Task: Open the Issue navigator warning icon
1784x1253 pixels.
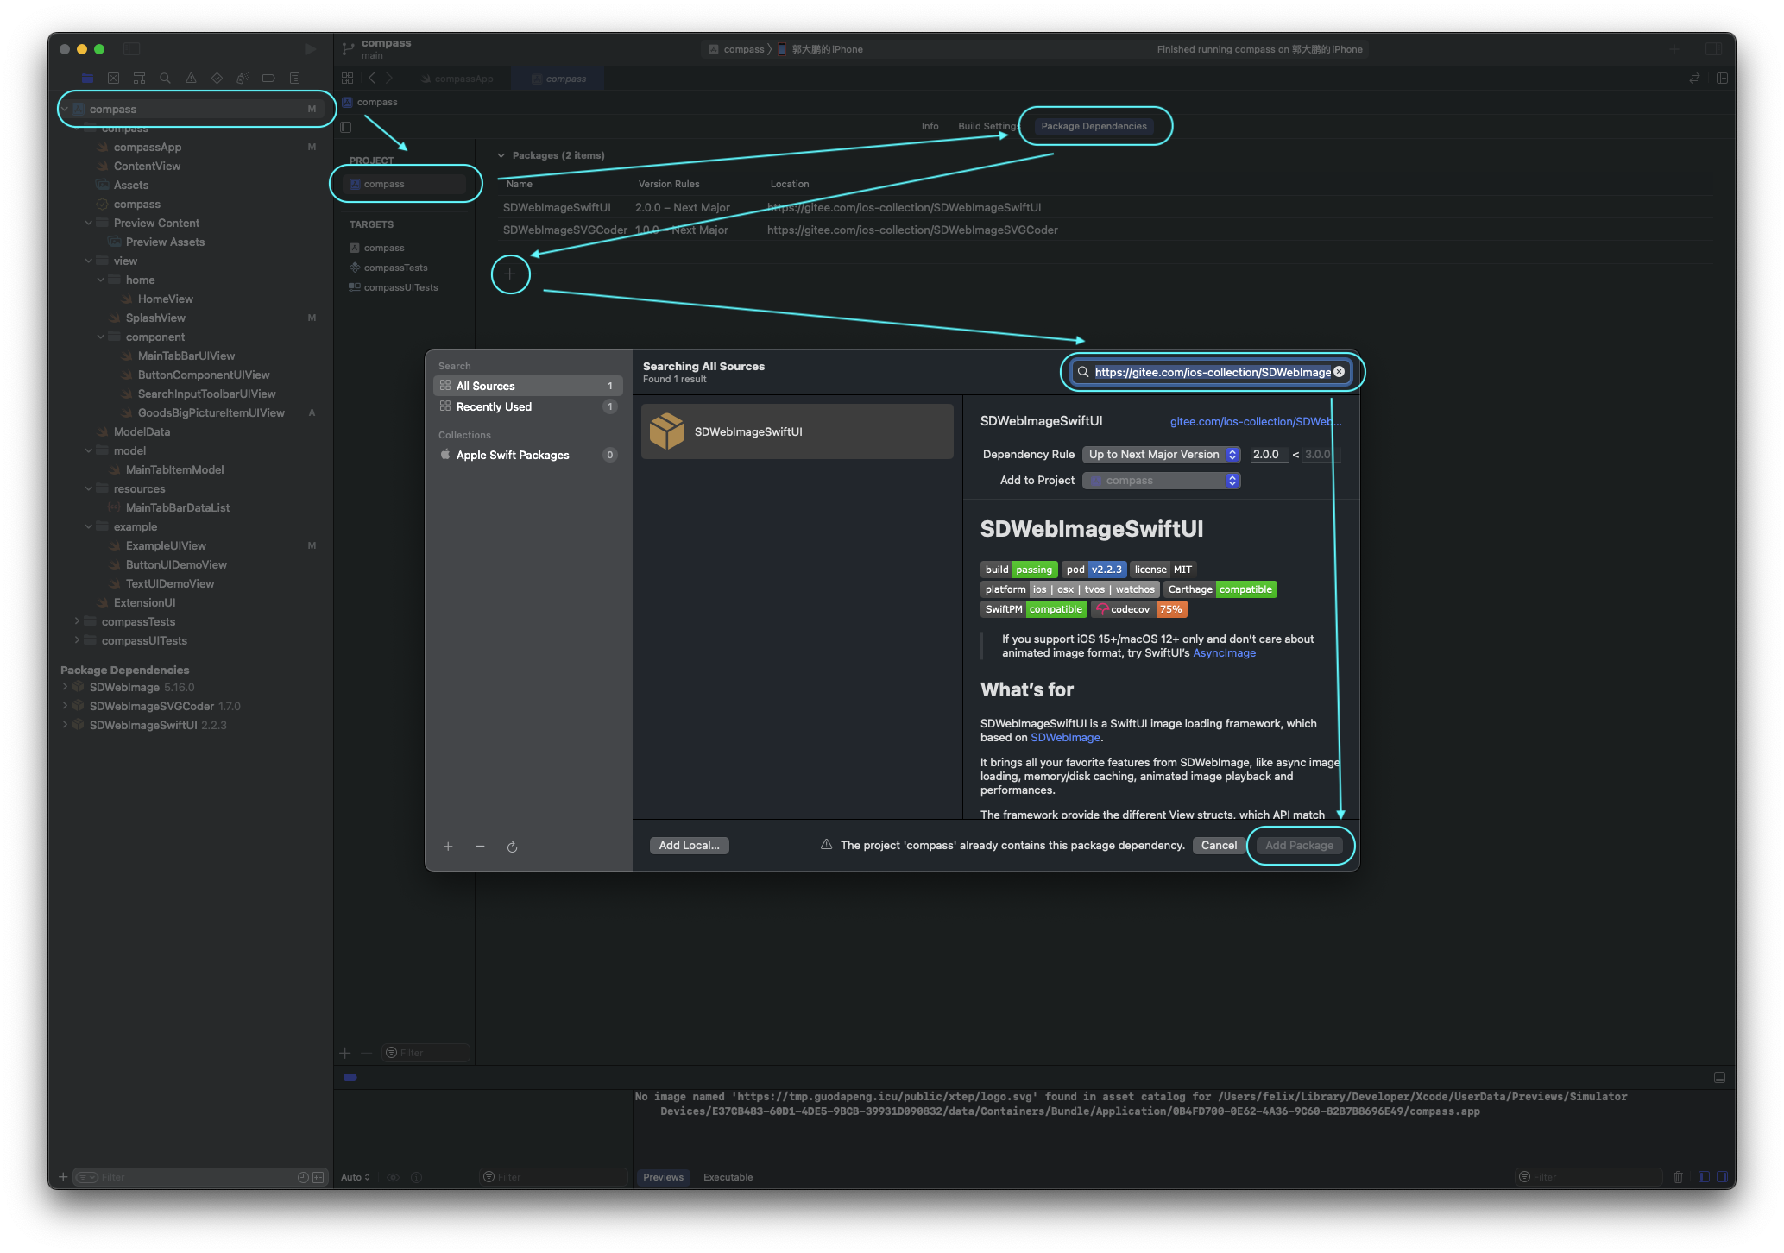Action: [x=191, y=79]
